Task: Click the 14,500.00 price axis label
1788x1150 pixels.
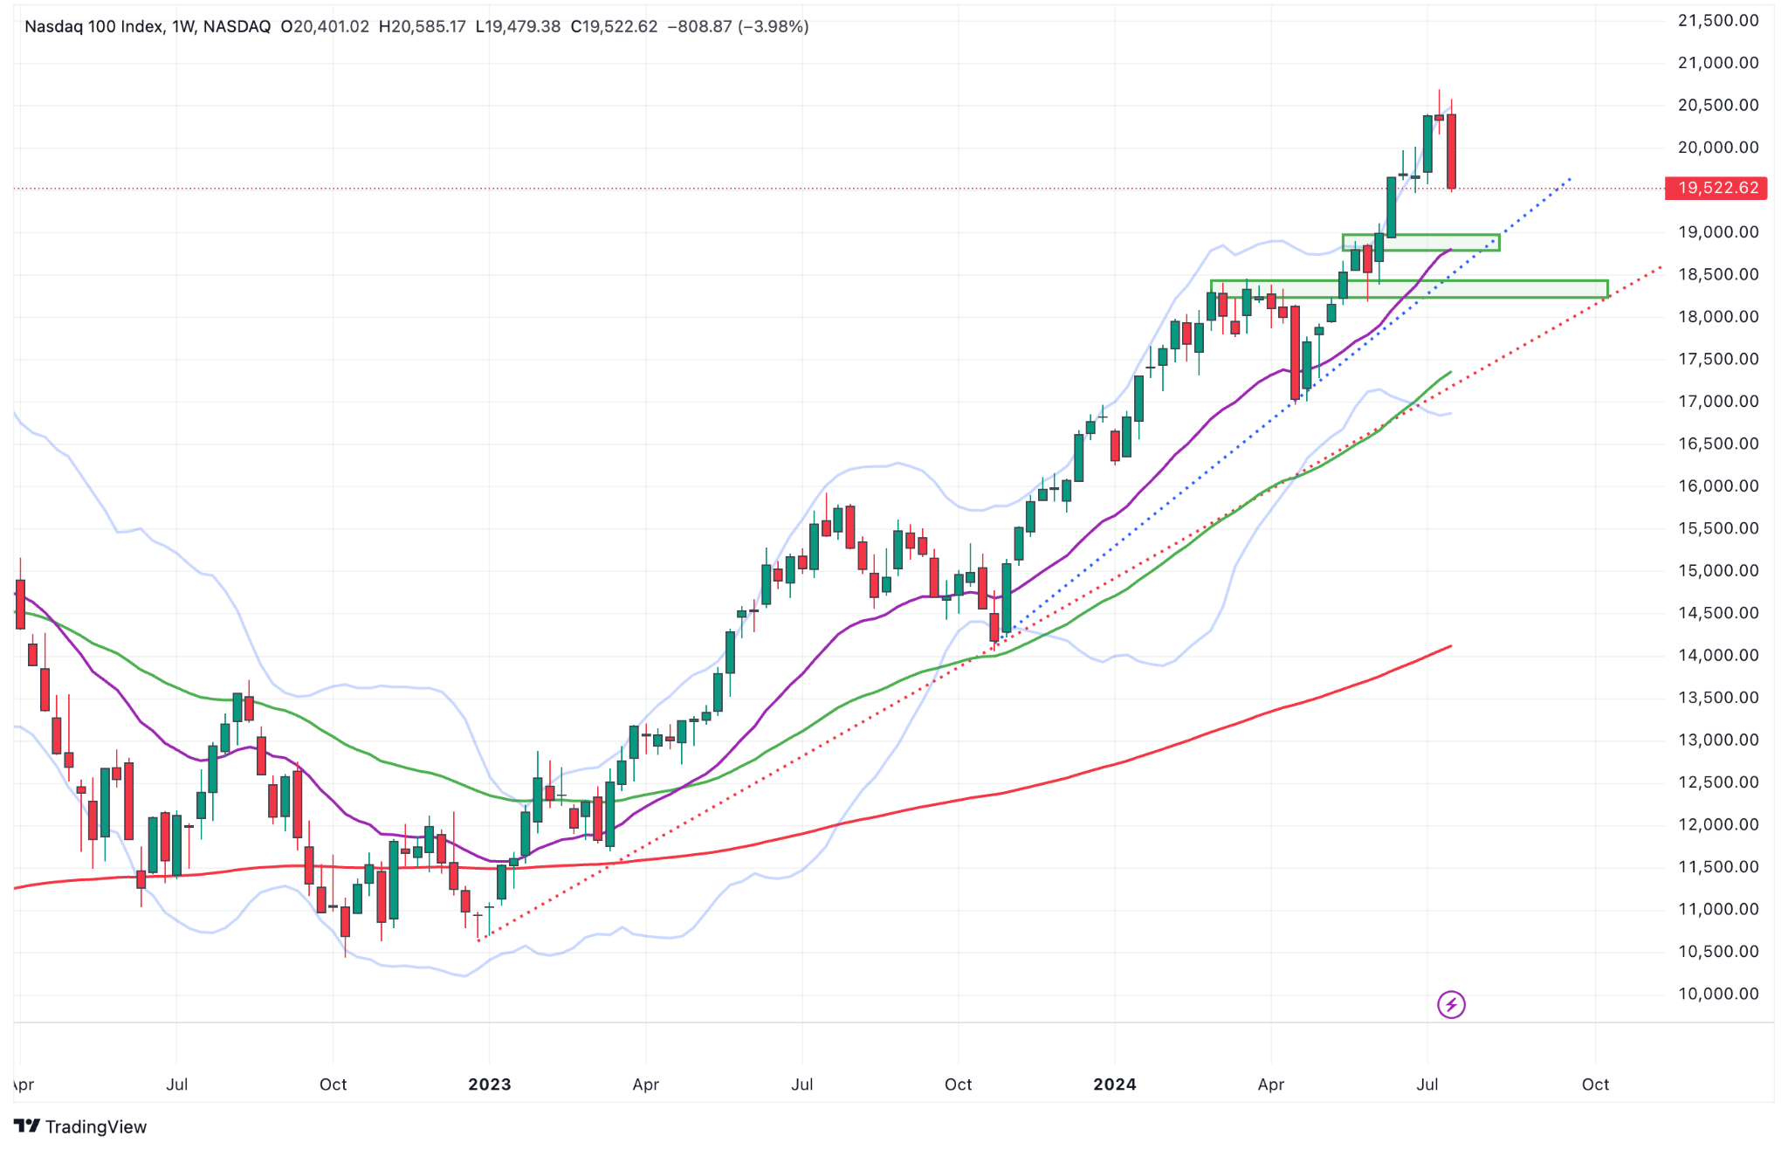Action: point(1718,613)
